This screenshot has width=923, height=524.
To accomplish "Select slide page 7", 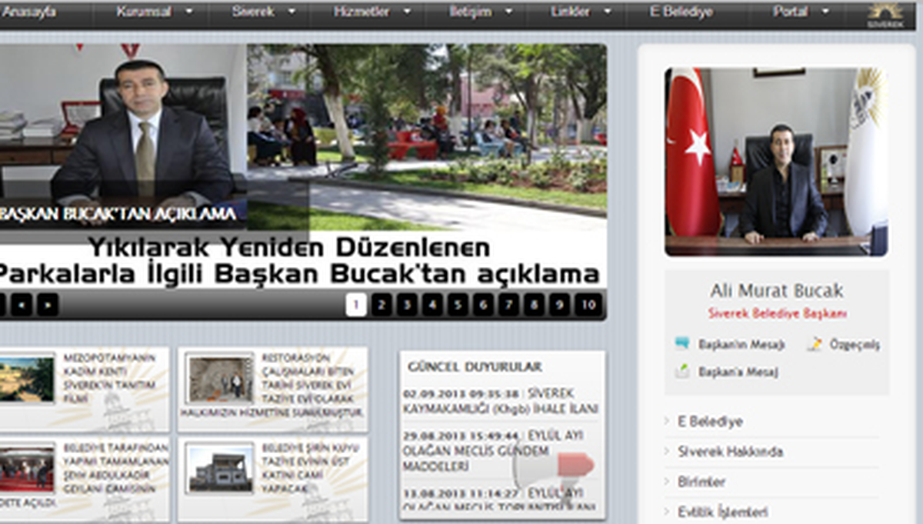I will click(x=508, y=305).
